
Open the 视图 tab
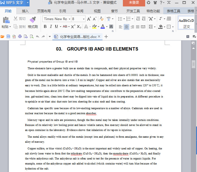click(97, 11)
